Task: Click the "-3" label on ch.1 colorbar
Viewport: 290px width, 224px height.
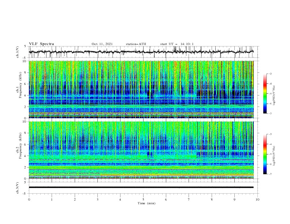Action: coord(270,74)
